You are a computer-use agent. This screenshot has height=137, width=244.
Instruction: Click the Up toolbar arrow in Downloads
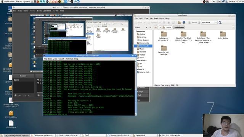pyautogui.click(x=164, y=23)
